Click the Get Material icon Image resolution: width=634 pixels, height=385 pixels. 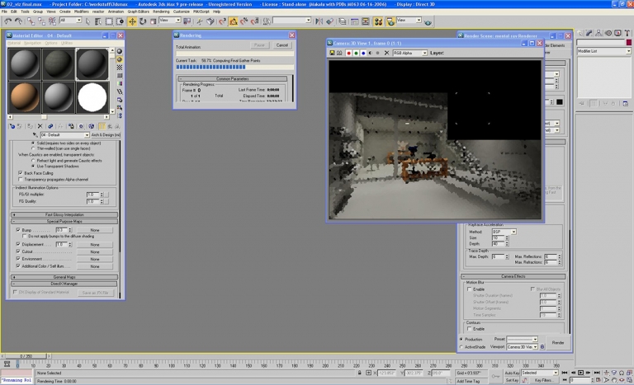click(11, 126)
